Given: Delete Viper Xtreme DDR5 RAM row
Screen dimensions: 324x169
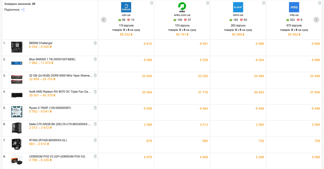Looking at the screenshot, I should tap(95, 75).
